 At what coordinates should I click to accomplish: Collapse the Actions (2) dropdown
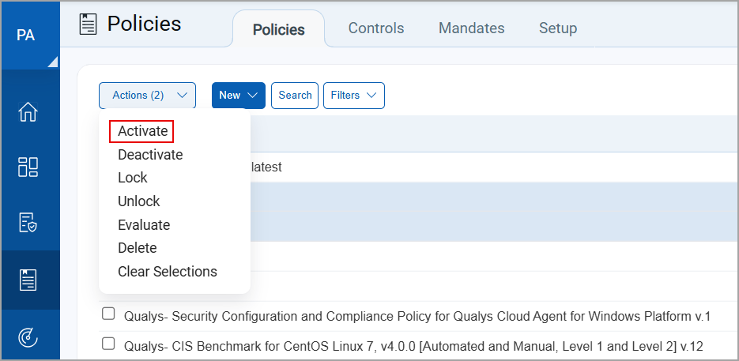pyautogui.click(x=147, y=96)
